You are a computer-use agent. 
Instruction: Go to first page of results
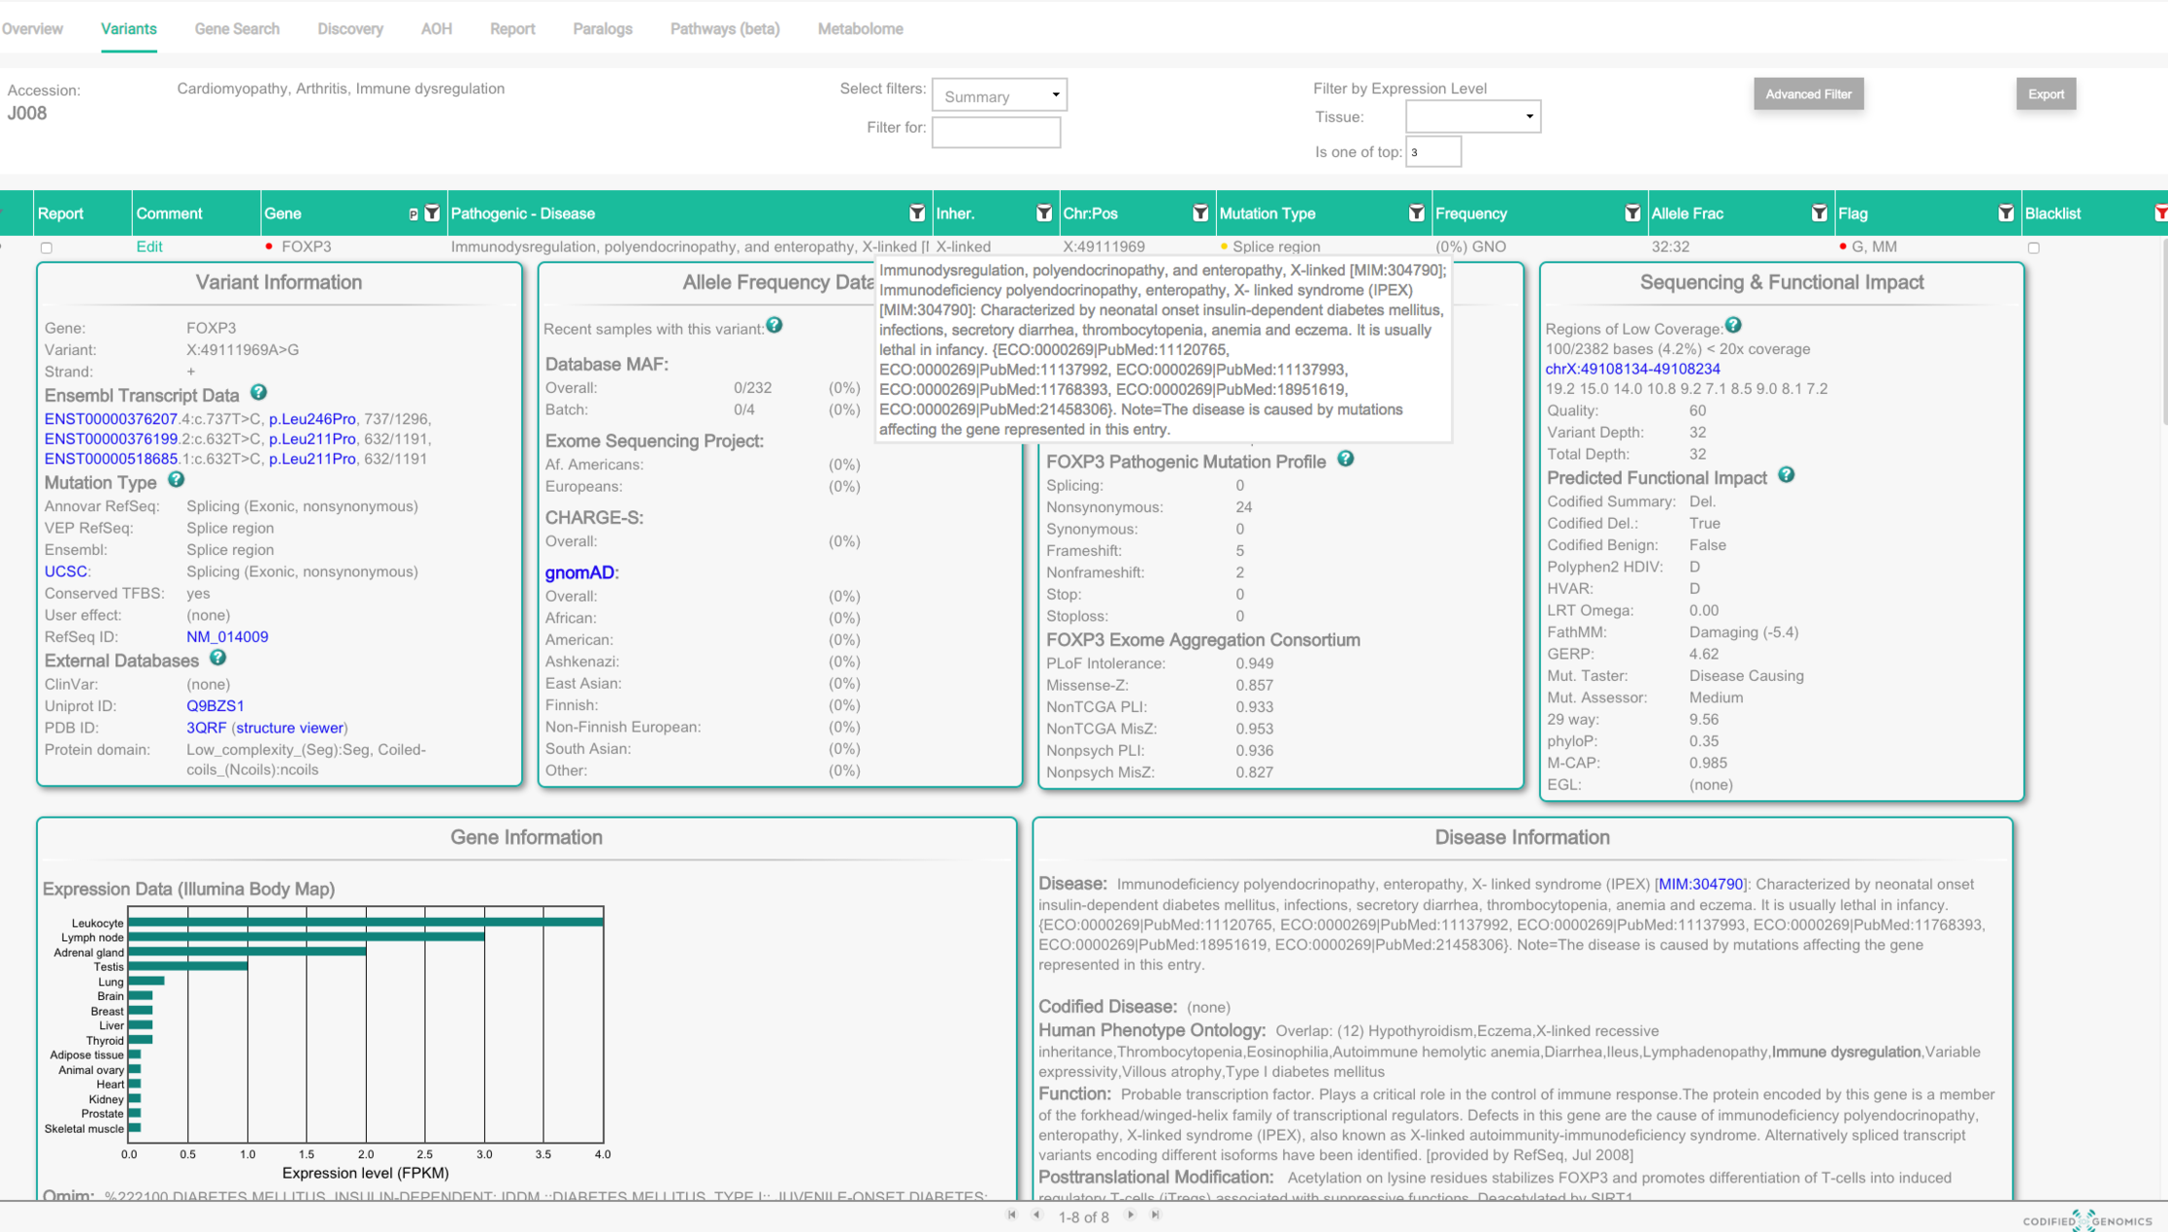tap(1012, 1215)
